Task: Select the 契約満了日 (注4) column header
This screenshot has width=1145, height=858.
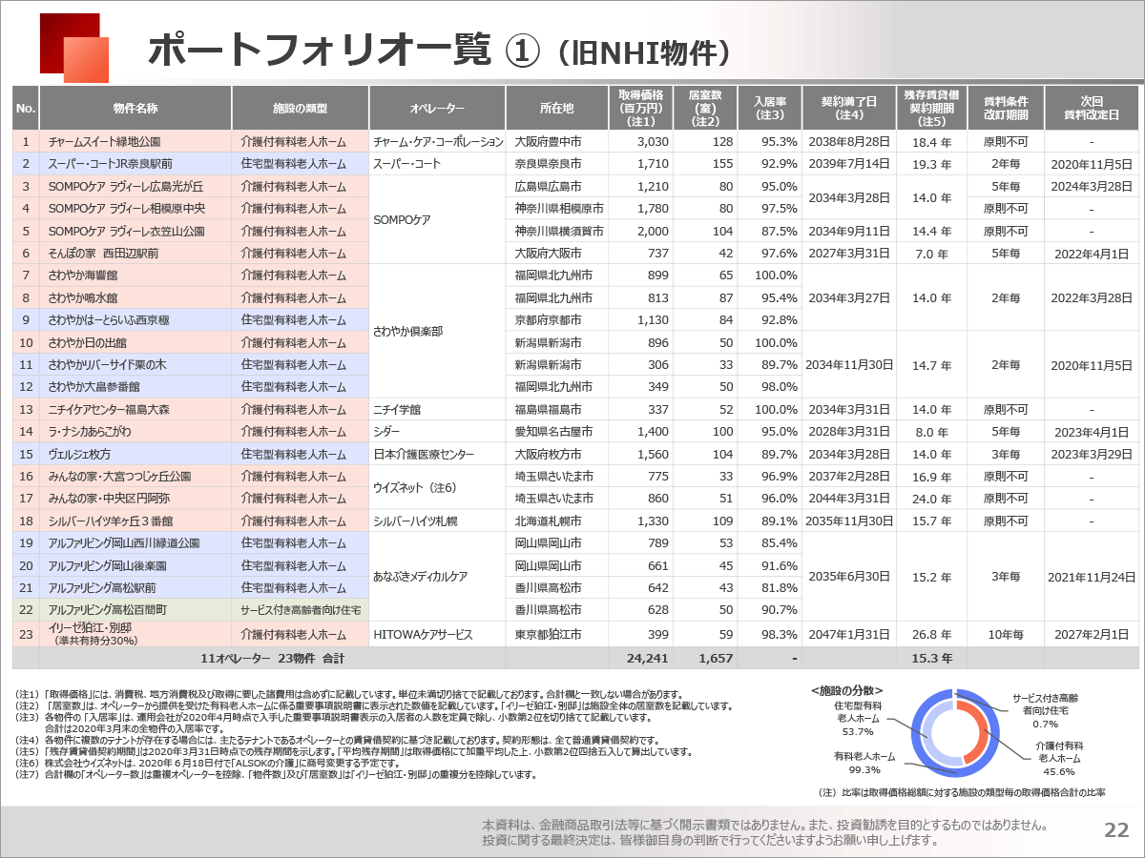Action: 848,109
